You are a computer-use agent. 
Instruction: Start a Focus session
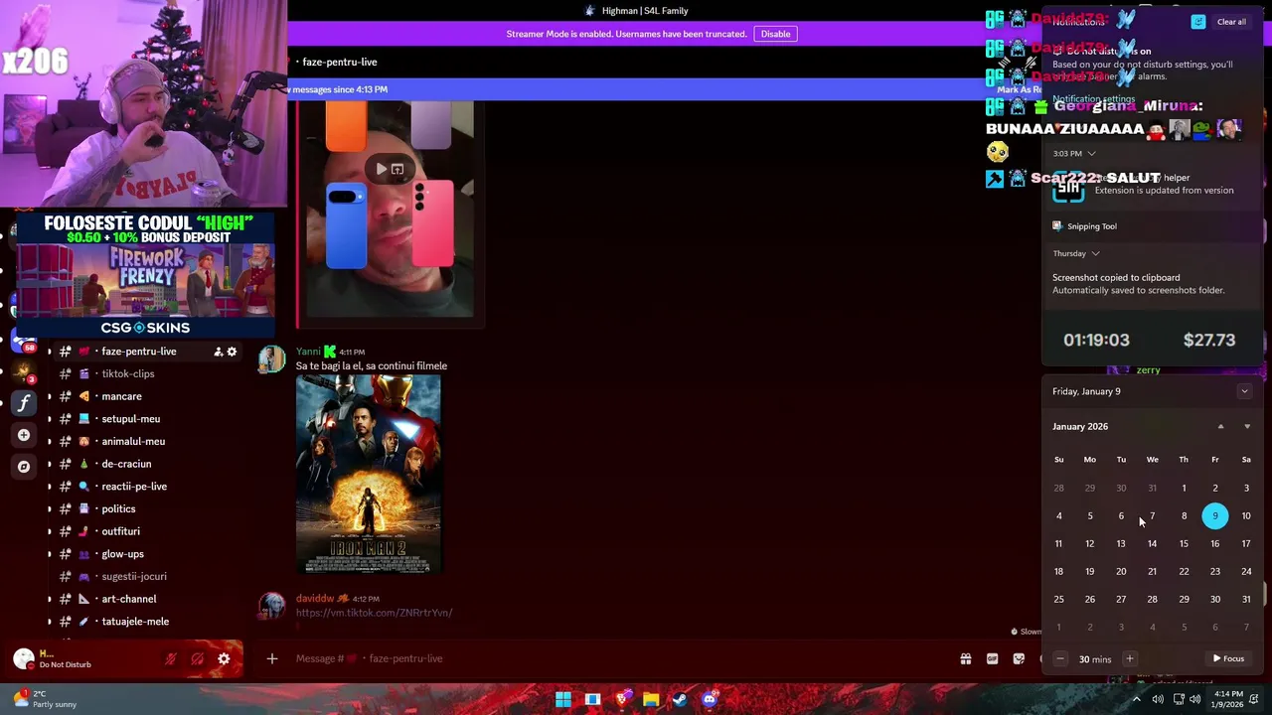pyautogui.click(x=1228, y=658)
